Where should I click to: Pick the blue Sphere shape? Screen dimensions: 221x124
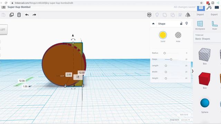[205, 103]
